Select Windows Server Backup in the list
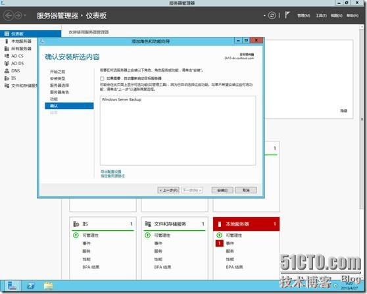This screenshot has width=367, height=294. [122, 99]
